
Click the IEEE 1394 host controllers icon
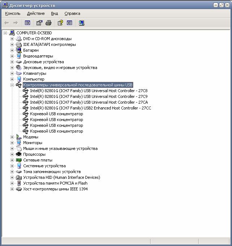(19, 189)
